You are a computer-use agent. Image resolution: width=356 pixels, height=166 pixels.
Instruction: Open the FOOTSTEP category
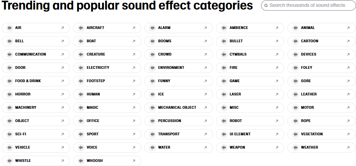(x=107, y=81)
